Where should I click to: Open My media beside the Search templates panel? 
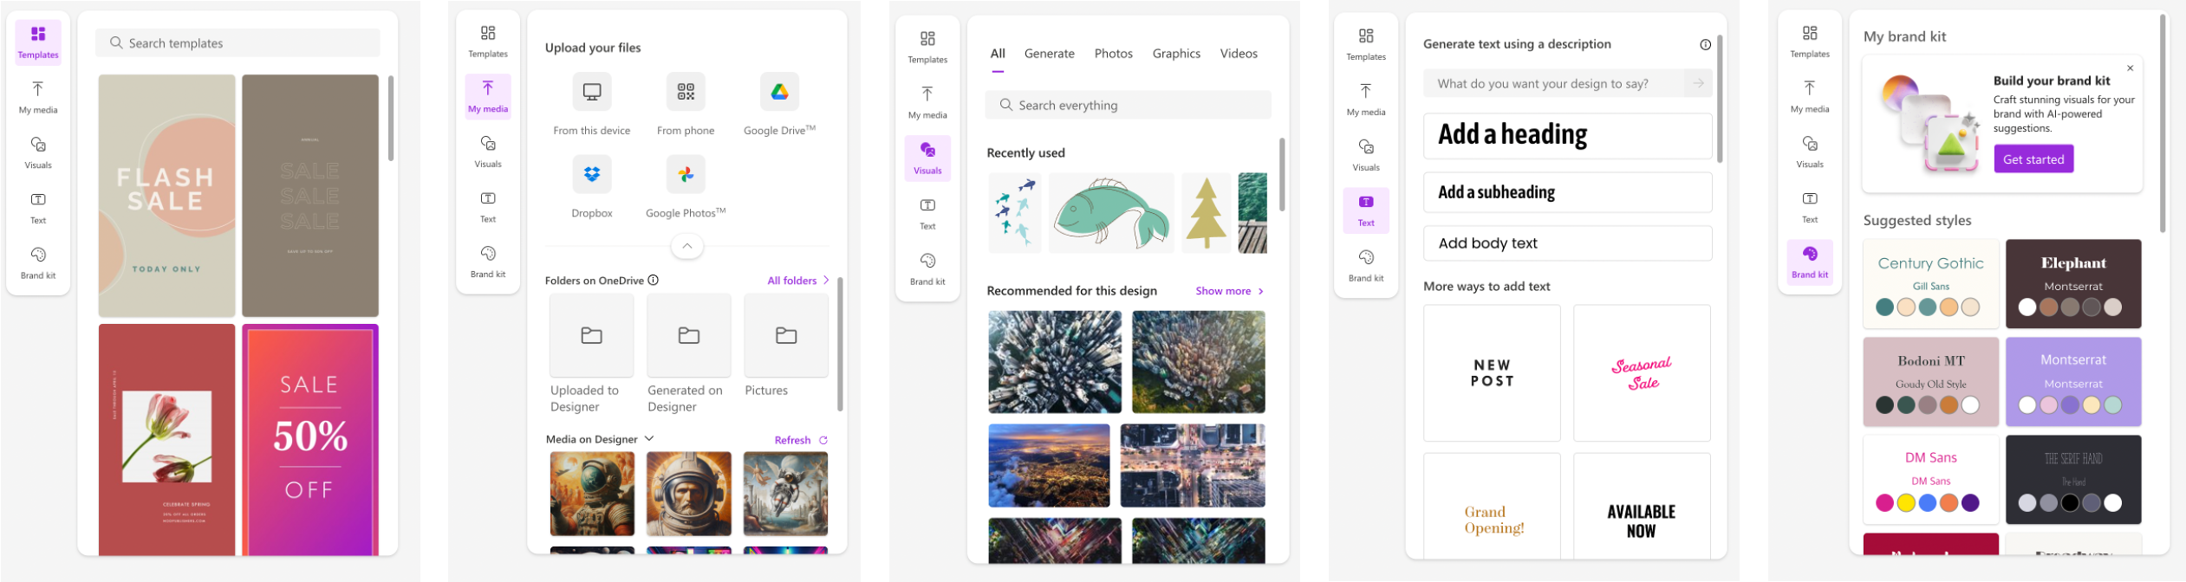tap(38, 97)
